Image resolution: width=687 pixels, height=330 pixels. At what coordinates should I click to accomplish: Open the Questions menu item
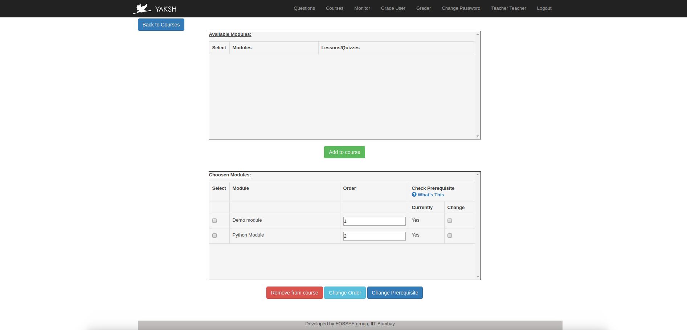[304, 8]
